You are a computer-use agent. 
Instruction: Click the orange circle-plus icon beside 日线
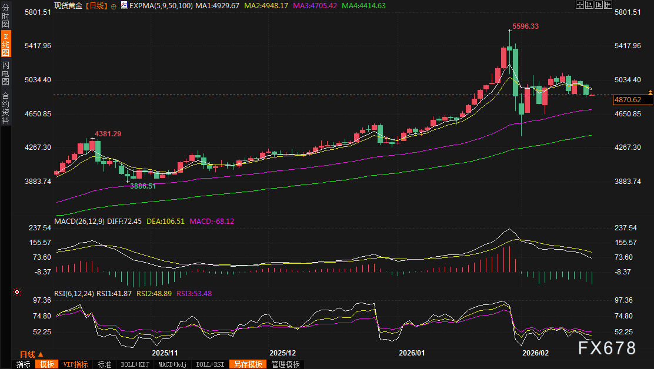click(x=114, y=5)
